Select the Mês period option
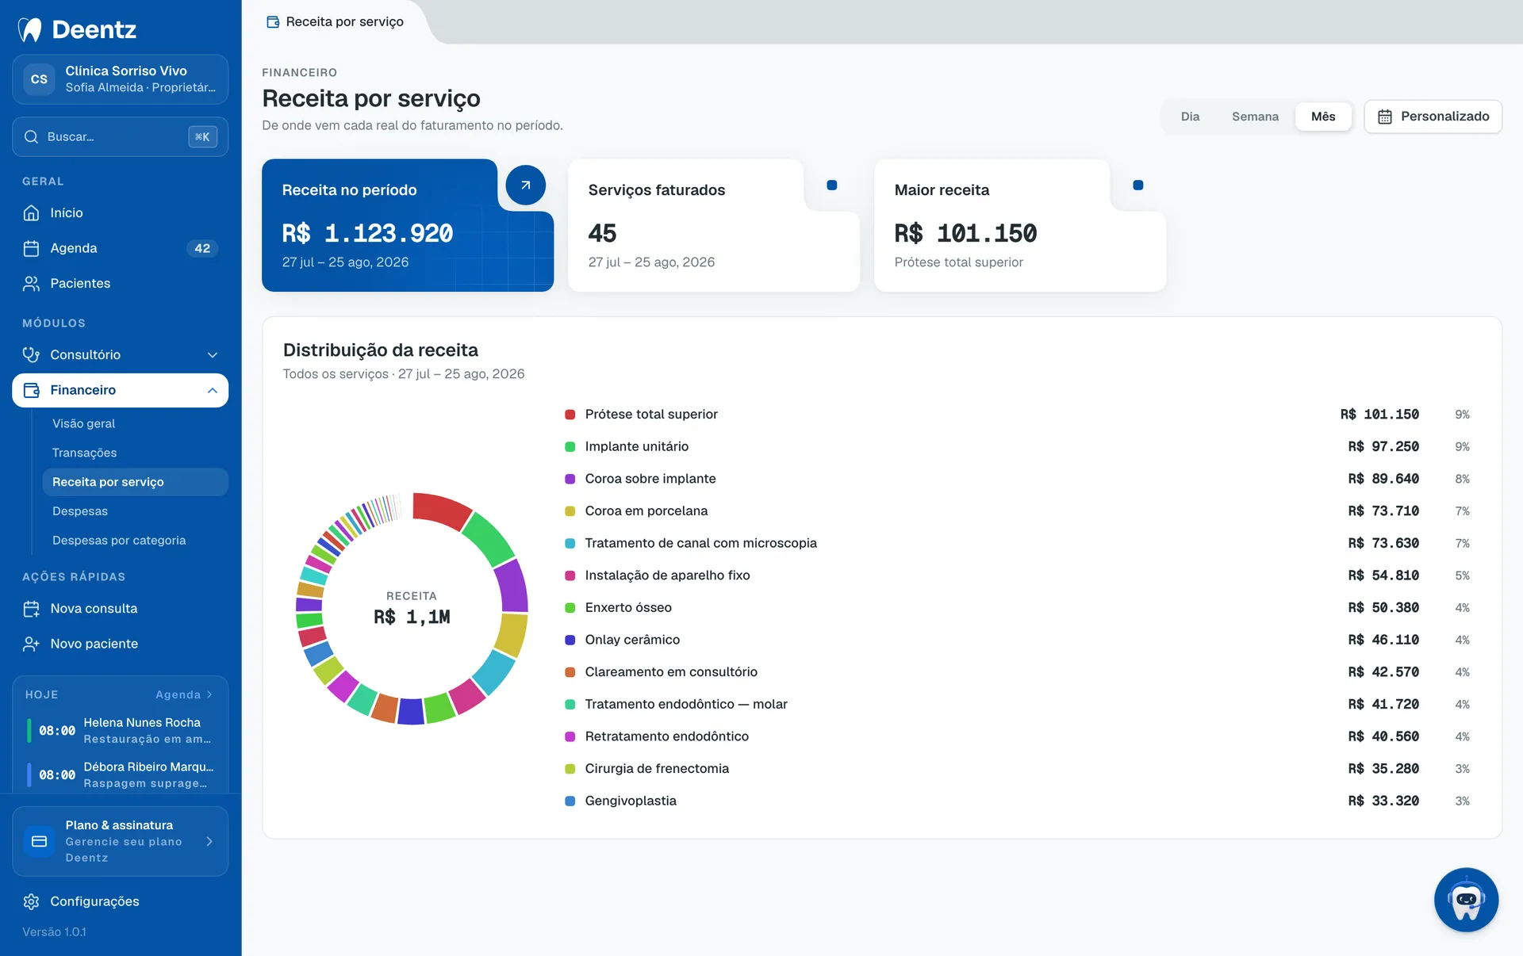 tap(1323, 117)
